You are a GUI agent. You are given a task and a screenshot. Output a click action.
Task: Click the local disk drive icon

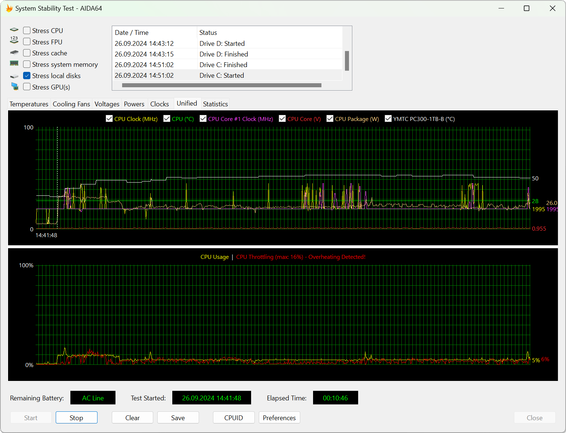pyautogui.click(x=14, y=76)
